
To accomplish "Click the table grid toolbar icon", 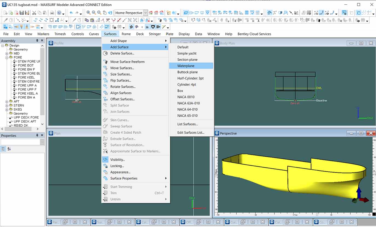I will (246, 13).
